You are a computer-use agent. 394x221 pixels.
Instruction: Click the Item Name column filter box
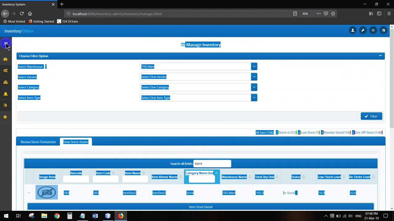pos(135,179)
